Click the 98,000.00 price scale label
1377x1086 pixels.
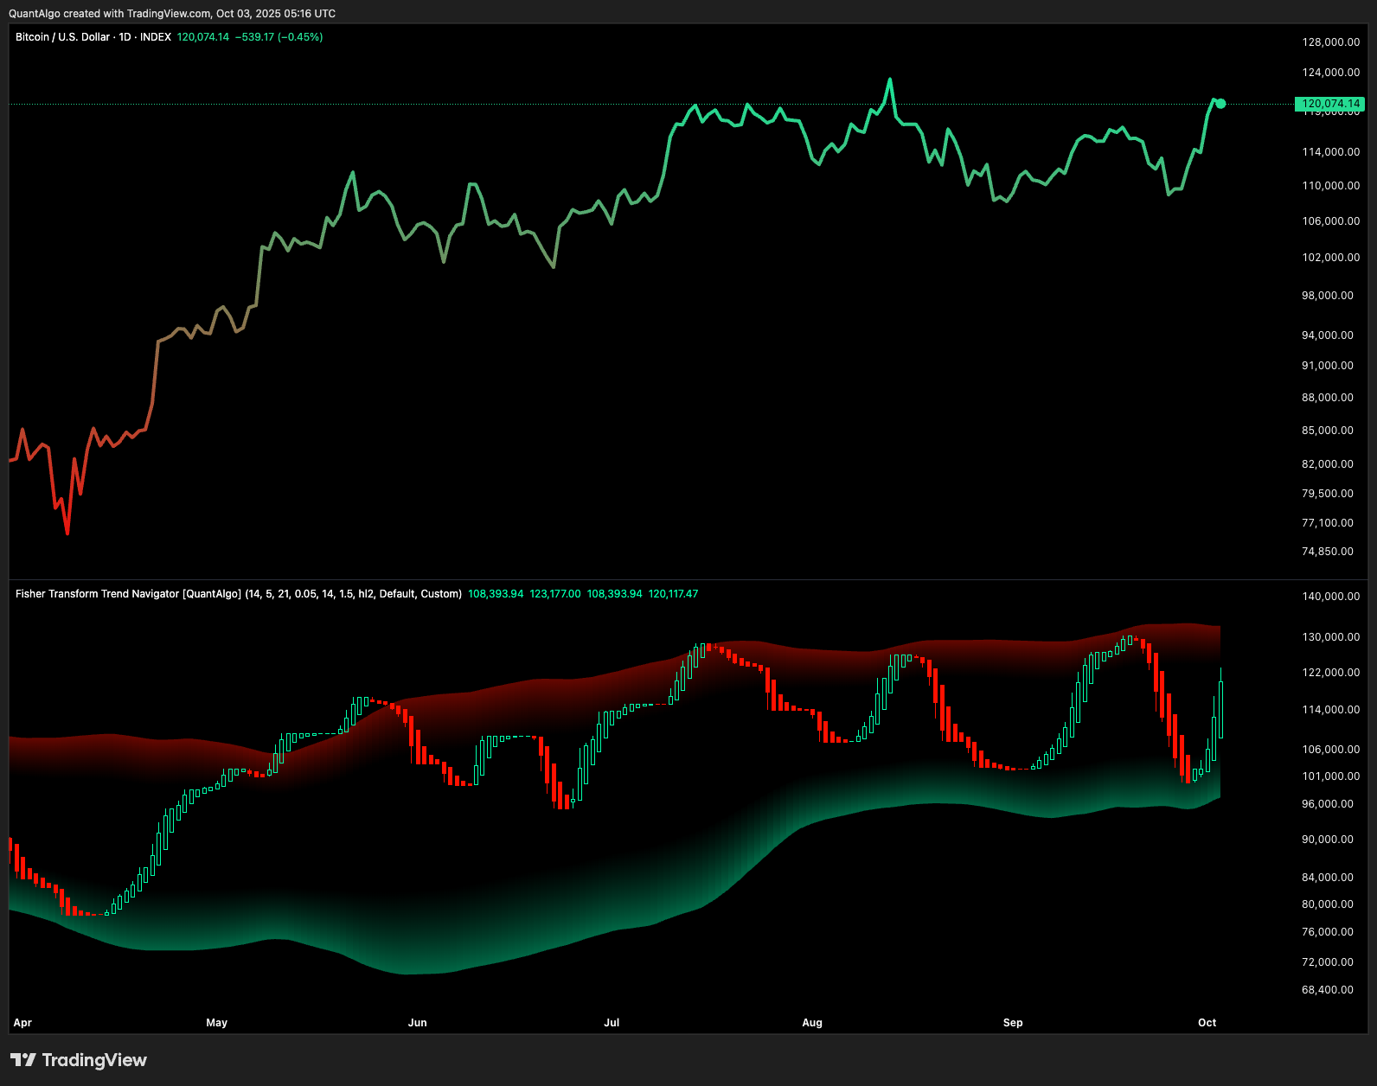tap(1328, 296)
